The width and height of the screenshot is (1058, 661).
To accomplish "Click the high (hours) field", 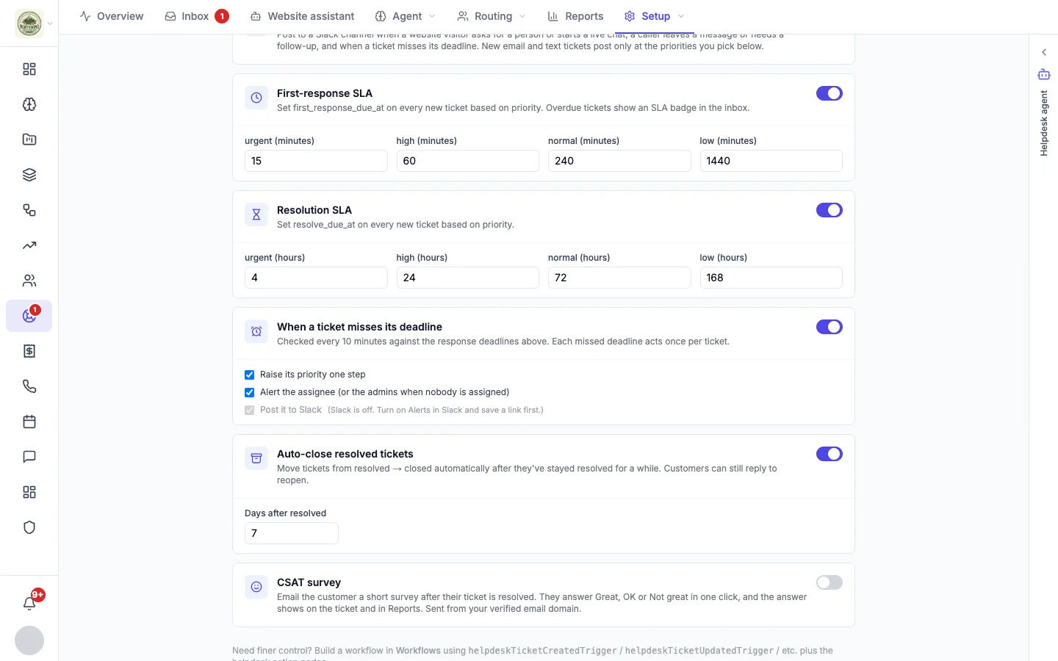I will tap(467, 278).
